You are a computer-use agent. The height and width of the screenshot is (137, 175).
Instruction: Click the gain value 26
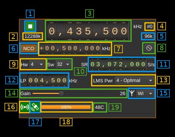click(122, 94)
